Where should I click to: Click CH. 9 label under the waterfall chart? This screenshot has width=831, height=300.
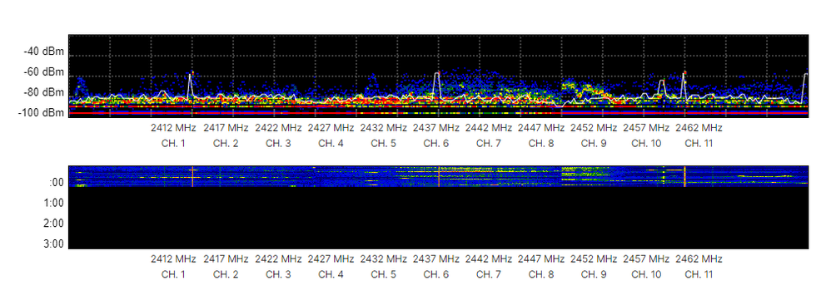click(594, 274)
